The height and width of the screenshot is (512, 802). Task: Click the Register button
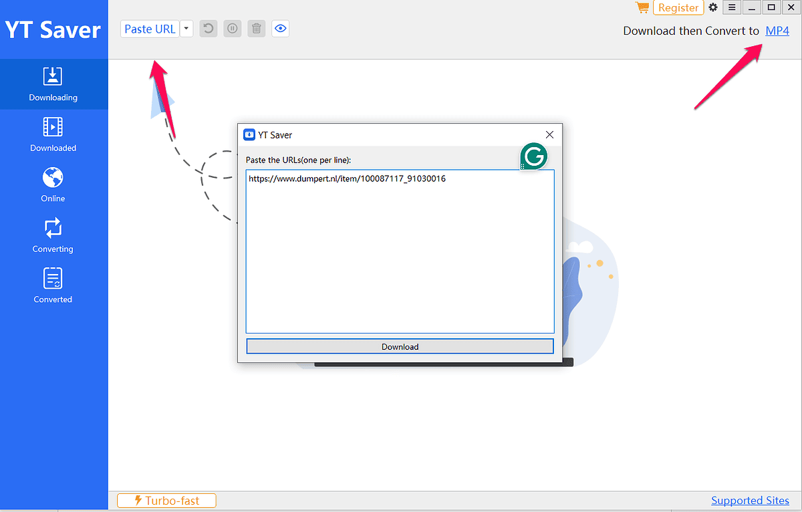678,8
